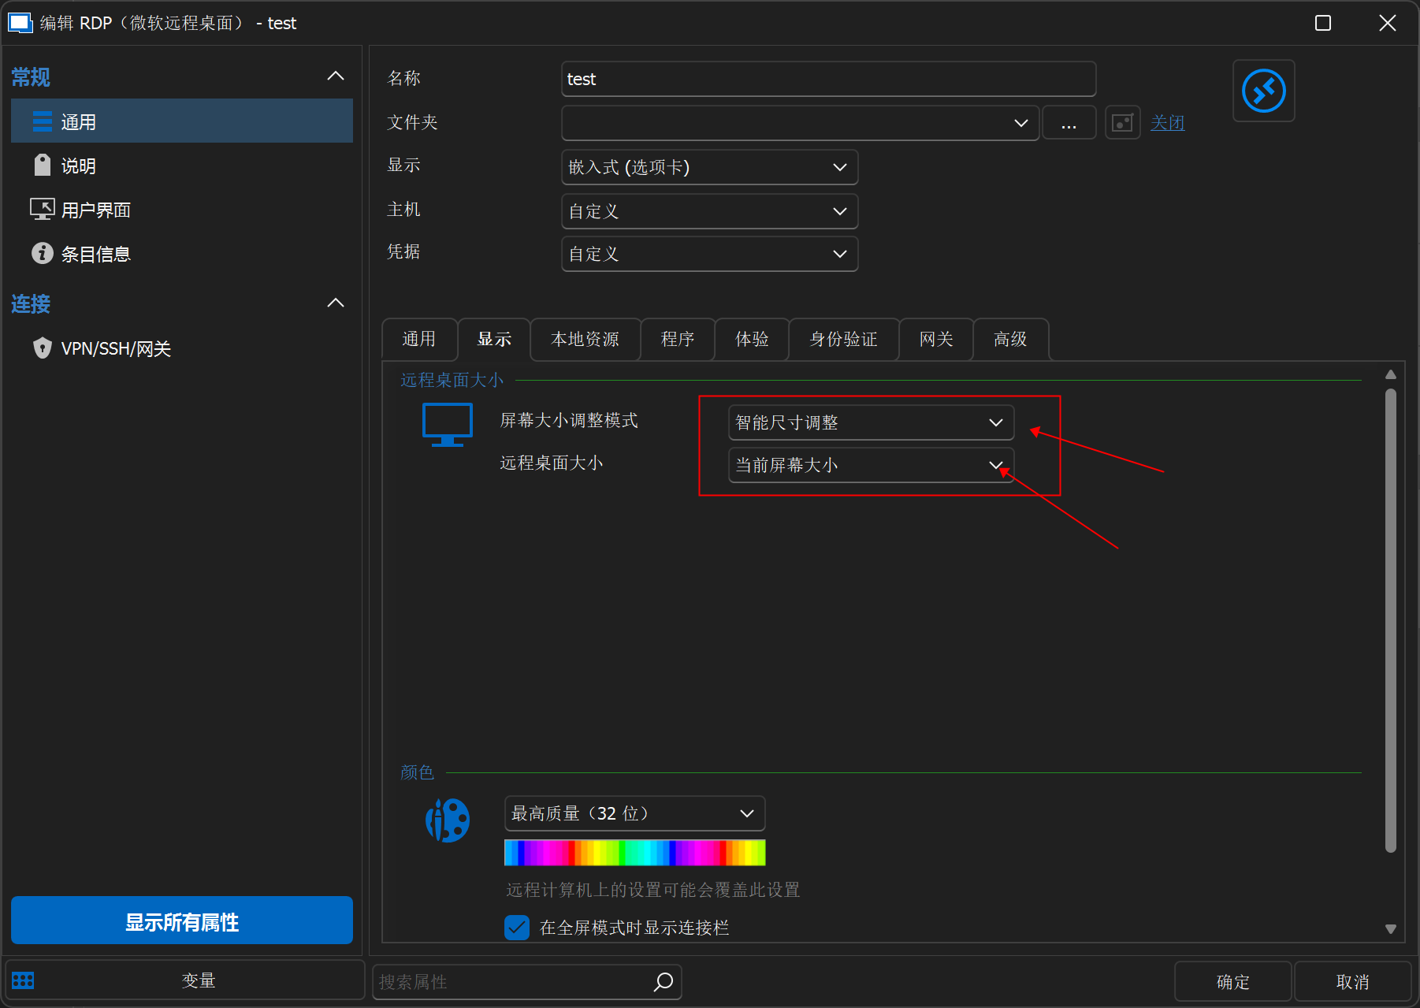Open 屏幕大小调整模式 dropdown
This screenshot has width=1420, height=1008.
[870, 422]
